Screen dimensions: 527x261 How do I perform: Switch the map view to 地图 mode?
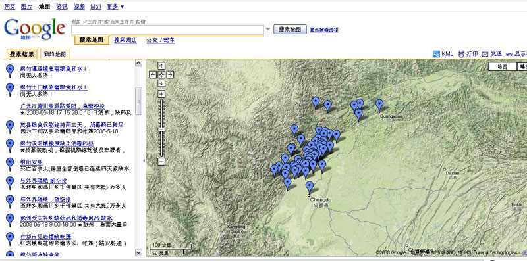502,67
